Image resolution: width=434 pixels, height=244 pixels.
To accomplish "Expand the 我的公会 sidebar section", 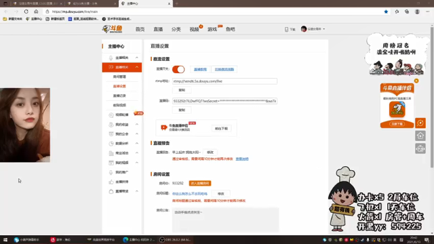I will (137, 134).
